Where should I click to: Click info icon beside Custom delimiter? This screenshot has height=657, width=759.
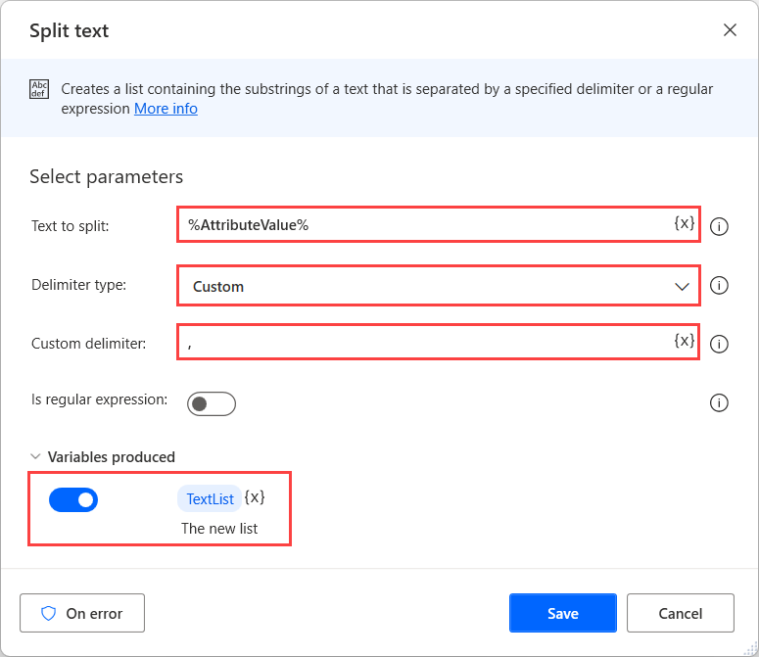pyautogui.click(x=719, y=344)
